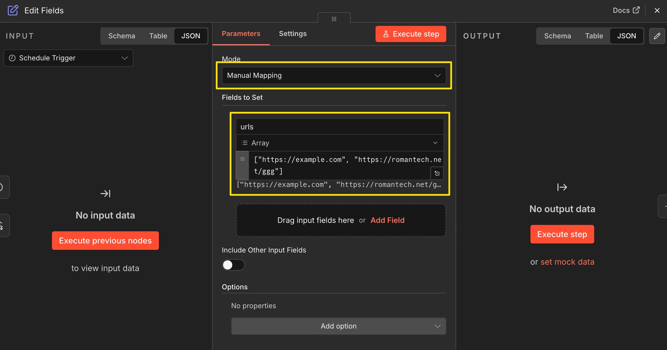Click the Schedule Trigger clock icon
Image resolution: width=667 pixels, height=350 pixels.
point(12,58)
